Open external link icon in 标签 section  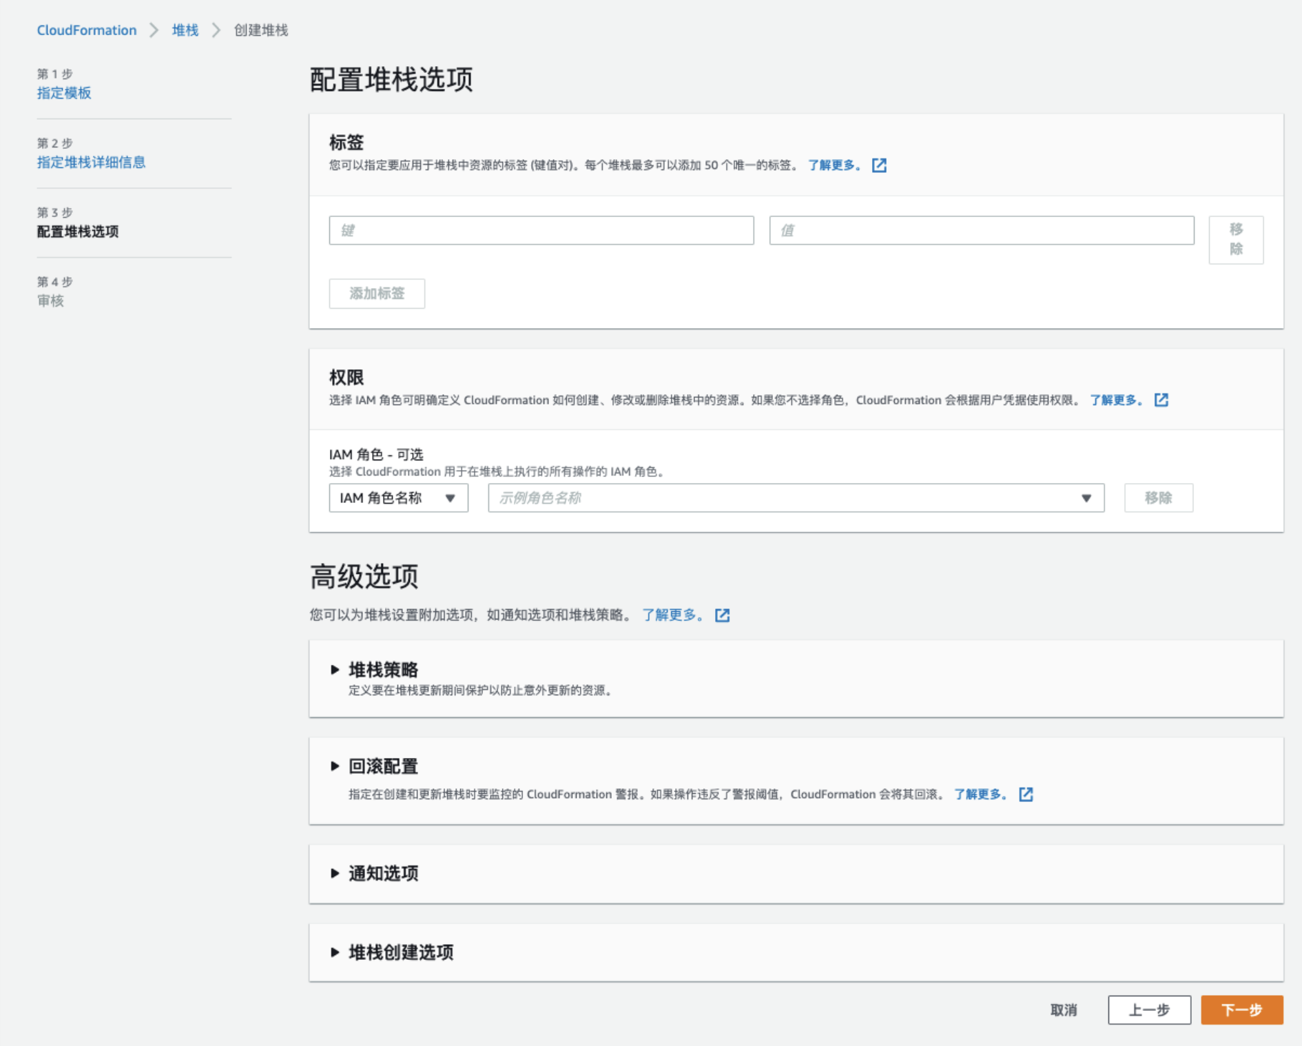click(x=879, y=165)
